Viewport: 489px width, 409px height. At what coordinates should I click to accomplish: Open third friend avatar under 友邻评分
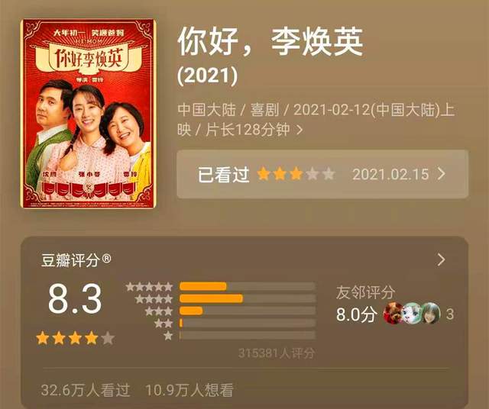(x=431, y=313)
